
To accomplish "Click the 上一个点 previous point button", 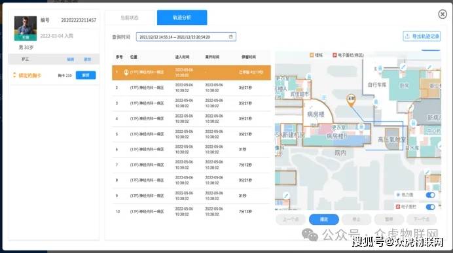I will tap(291, 220).
